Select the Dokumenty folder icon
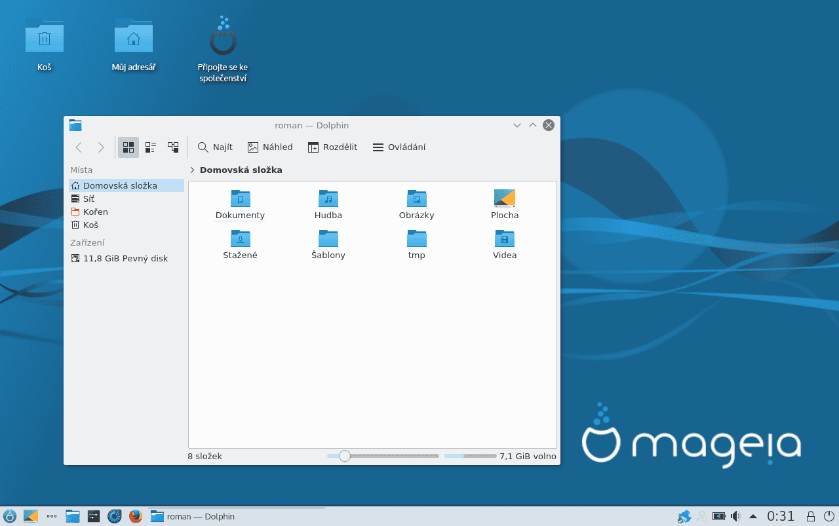 [241, 198]
